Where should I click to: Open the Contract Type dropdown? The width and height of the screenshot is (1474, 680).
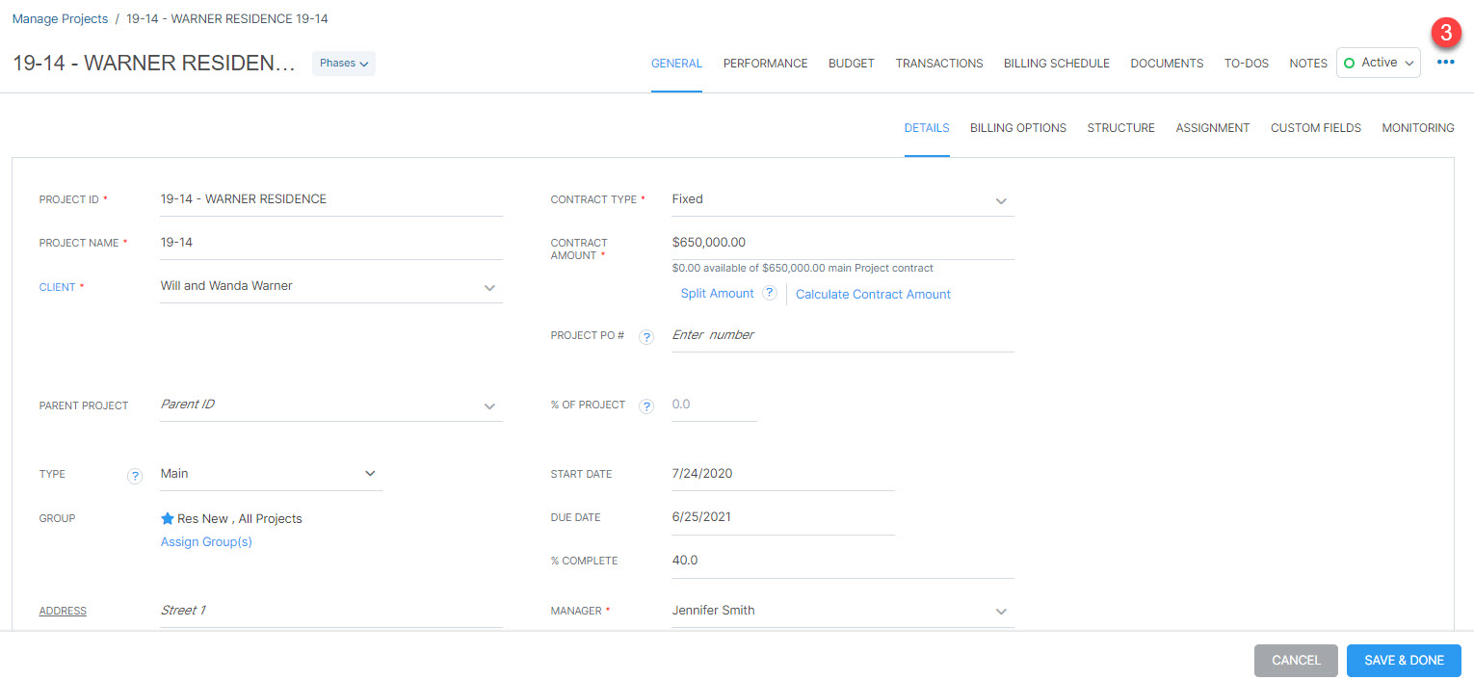[1001, 201]
